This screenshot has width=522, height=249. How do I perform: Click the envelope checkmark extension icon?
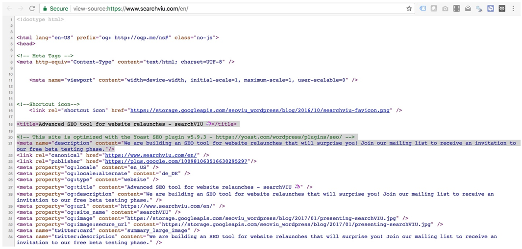(x=468, y=9)
